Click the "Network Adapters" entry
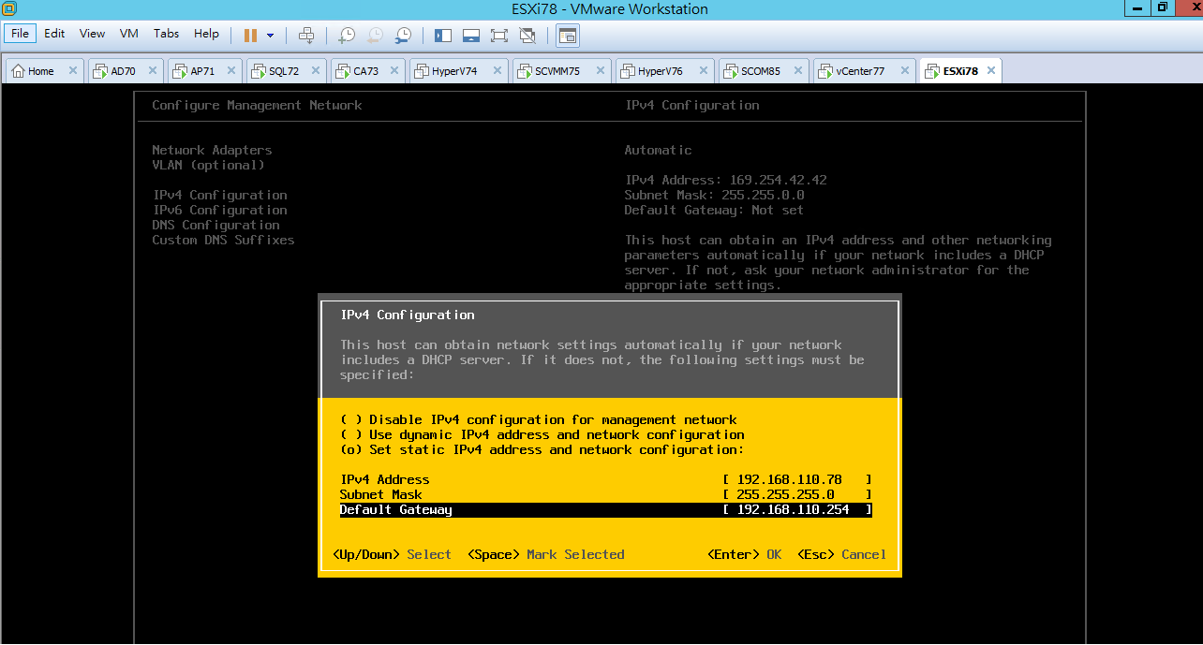 click(x=213, y=151)
